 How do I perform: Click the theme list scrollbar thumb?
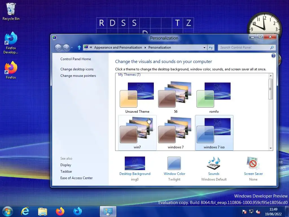[271, 89]
